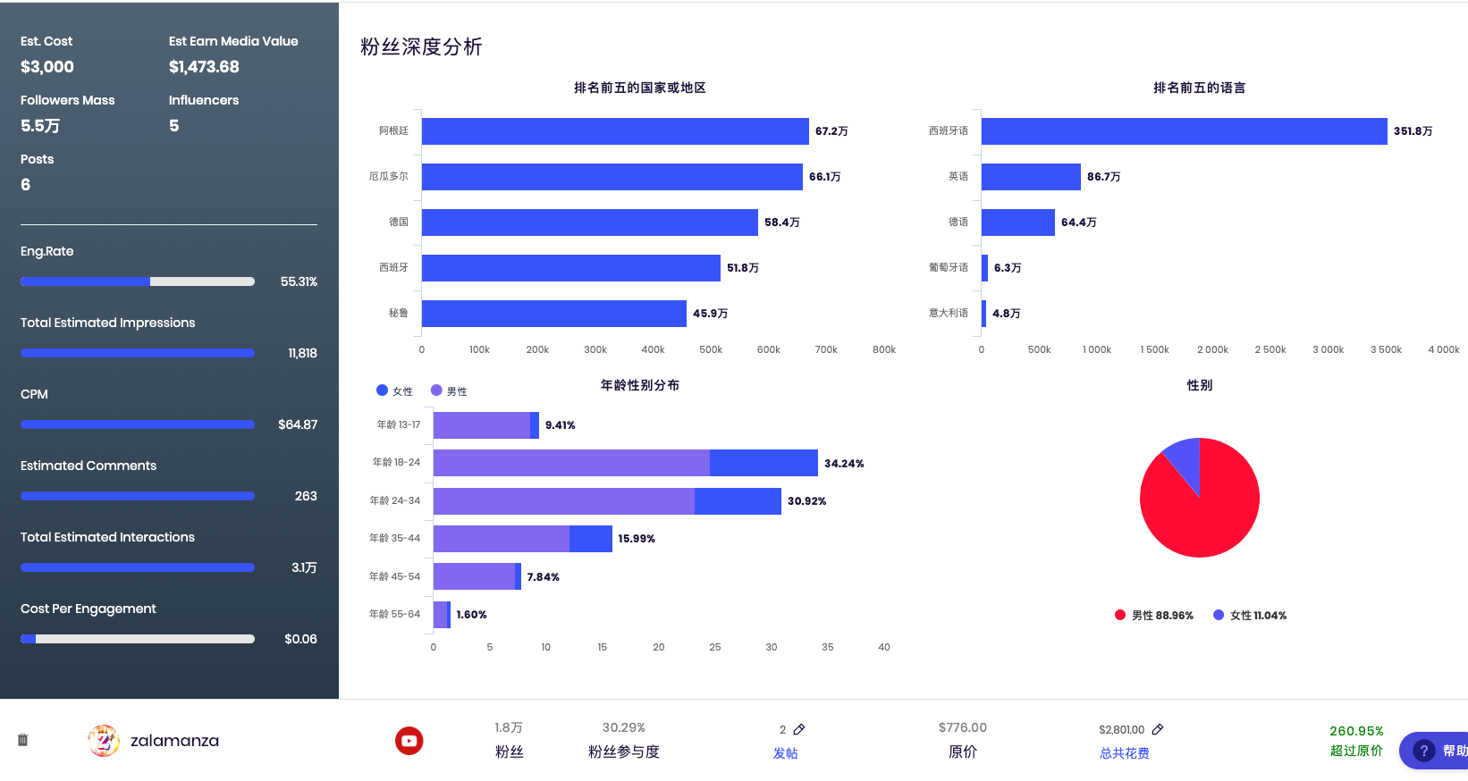Click the 年龄 35-44 bar at 15.99%
This screenshot has width=1468, height=781.
pyautogui.click(x=523, y=539)
